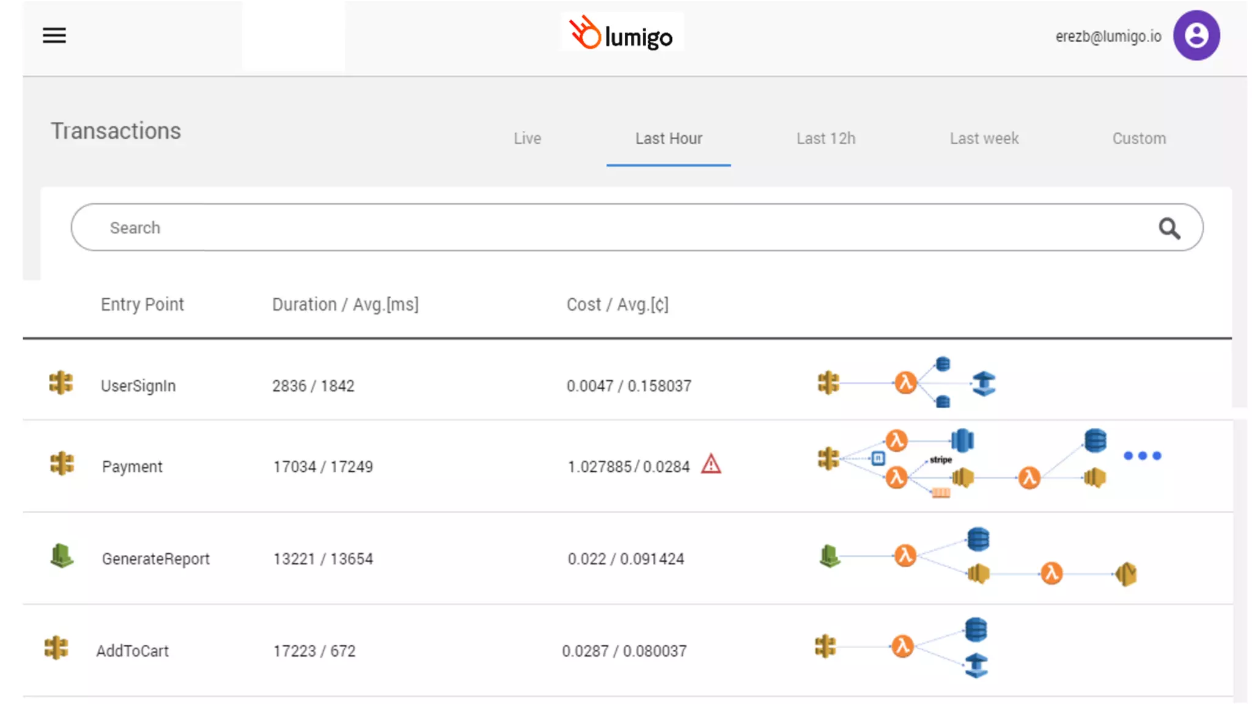This screenshot has width=1252, height=704.
Task: Sort by Cost / Avg.[¢] column header
Action: 617,304
